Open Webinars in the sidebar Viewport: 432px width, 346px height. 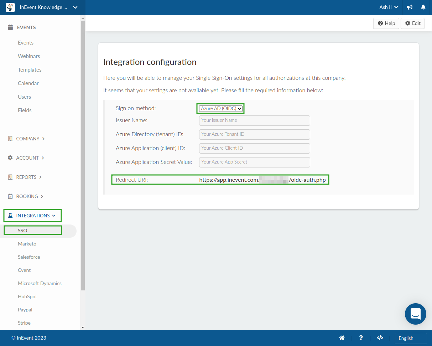pos(29,56)
